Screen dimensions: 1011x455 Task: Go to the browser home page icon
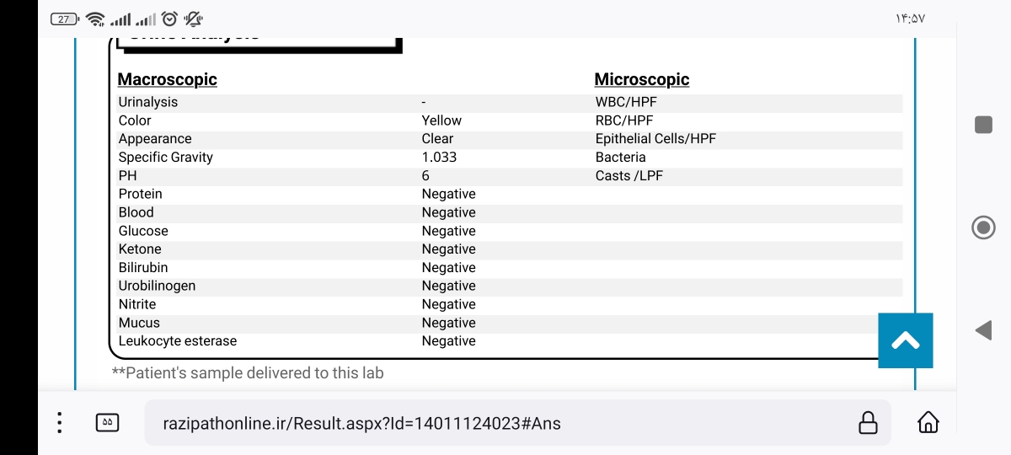point(928,422)
